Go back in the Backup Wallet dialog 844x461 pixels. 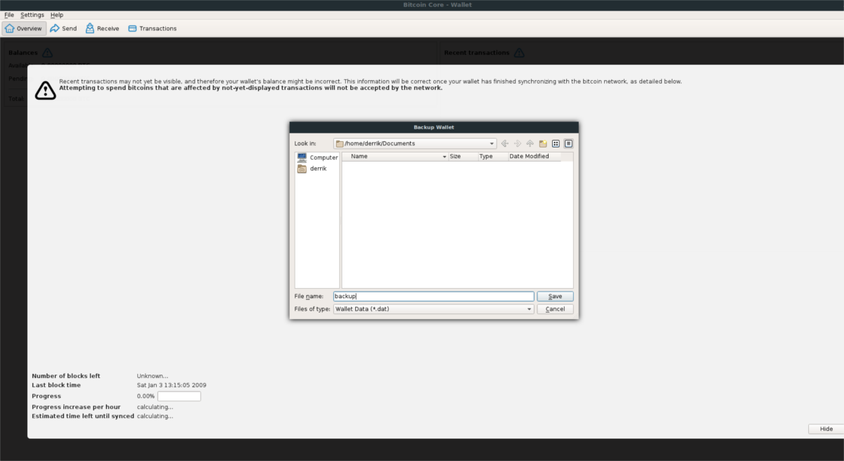(x=505, y=143)
